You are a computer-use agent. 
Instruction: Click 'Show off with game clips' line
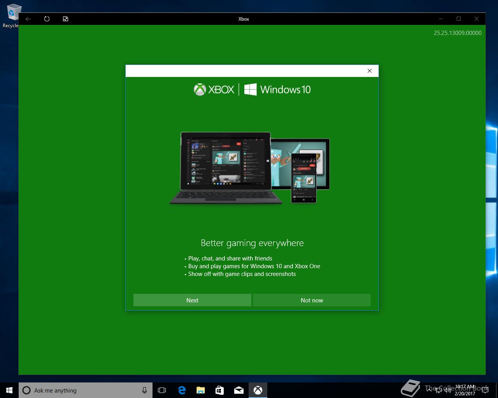242,274
